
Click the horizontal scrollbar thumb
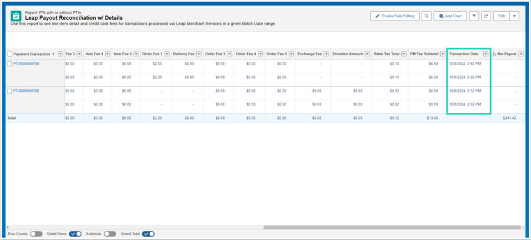tap(392, 227)
